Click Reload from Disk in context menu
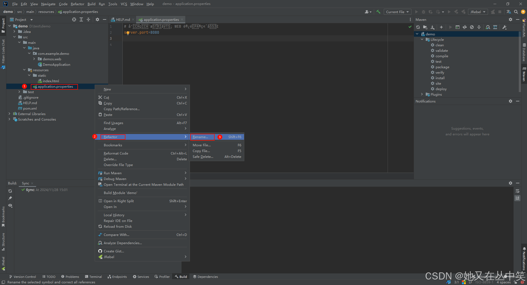Screen dimensions: 527x285 click(142, 226)
